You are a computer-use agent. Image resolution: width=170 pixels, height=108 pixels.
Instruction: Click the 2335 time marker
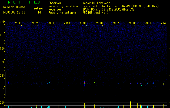pyautogui.click(x=83, y=23)
